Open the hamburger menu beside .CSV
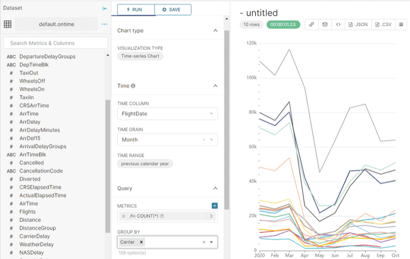Viewport: 410px width, 259px height. (x=401, y=24)
